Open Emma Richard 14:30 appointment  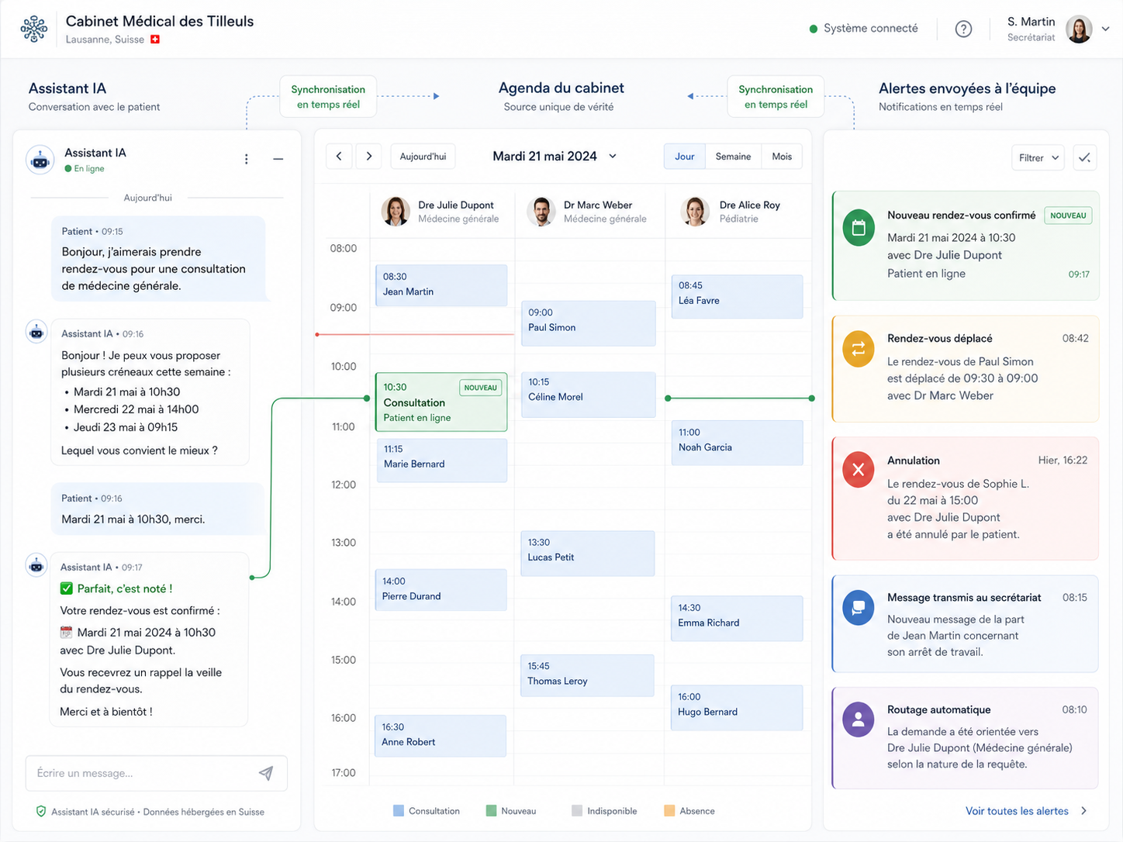coord(737,618)
